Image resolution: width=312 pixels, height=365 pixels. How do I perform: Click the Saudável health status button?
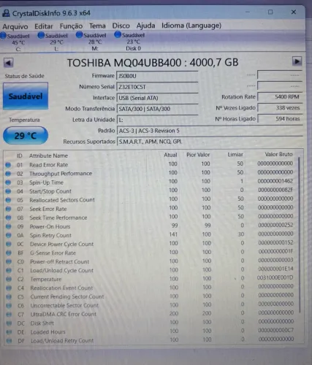26,96
